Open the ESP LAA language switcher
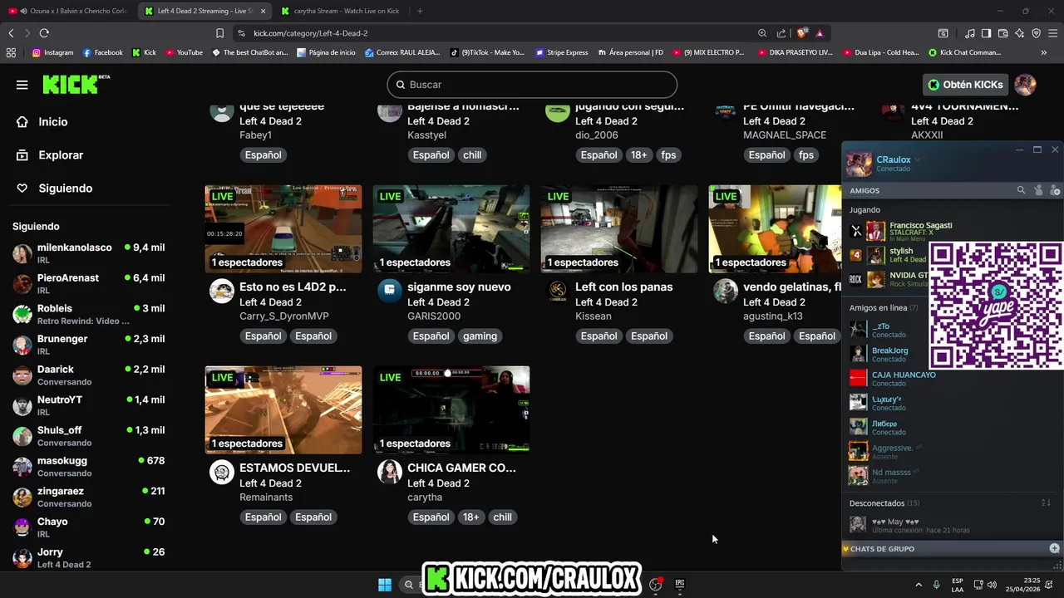 pyautogui.click(x=958, y=585)
